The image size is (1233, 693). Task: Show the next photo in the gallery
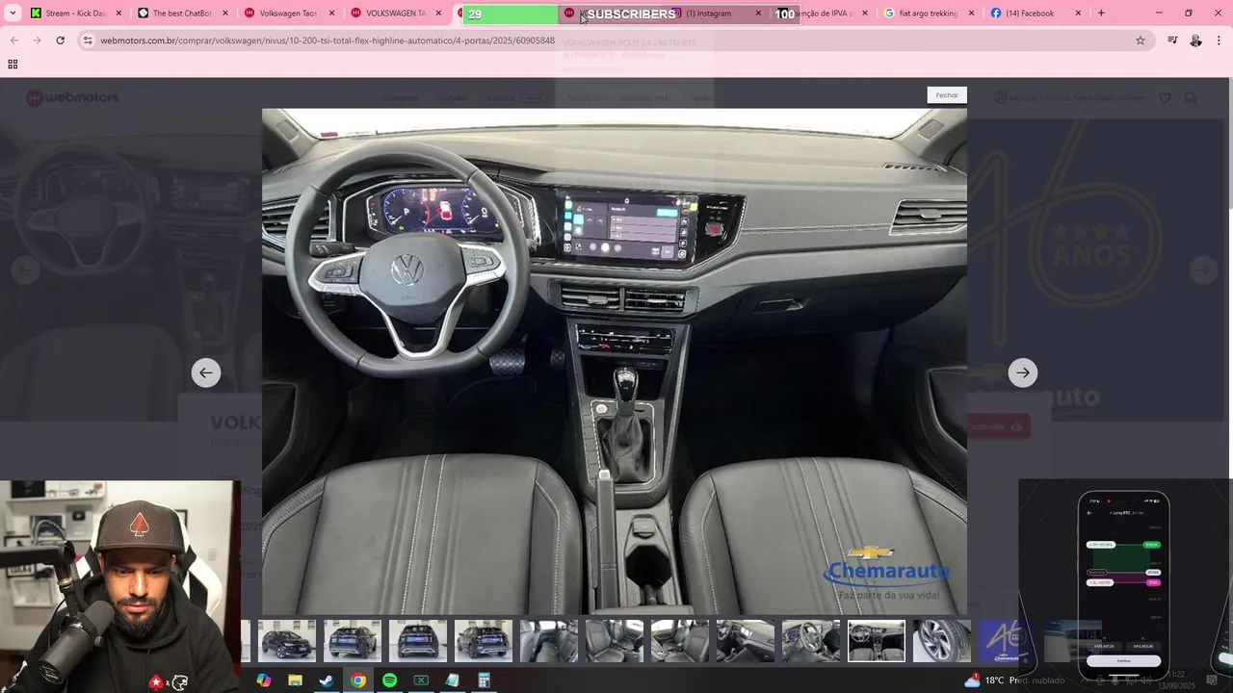(1023, 372)
